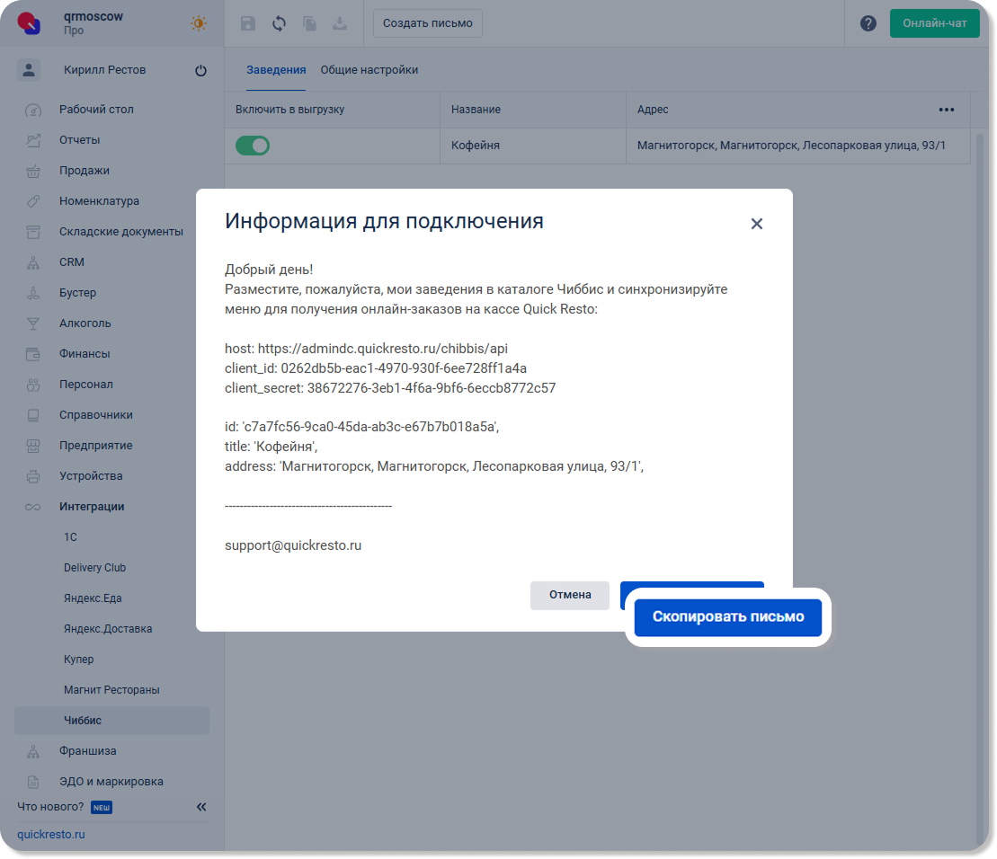
Task: Toggle the sun theme icon
Action: click(199, 23)
